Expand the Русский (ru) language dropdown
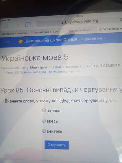122x163 pixels. [x=94, y=39]
